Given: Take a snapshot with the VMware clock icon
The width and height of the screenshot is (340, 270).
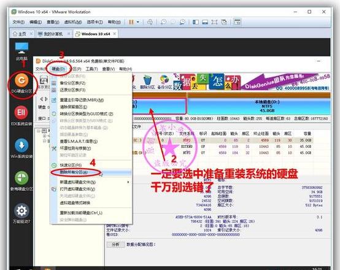Looking at the screenshot, I should 163,22.
